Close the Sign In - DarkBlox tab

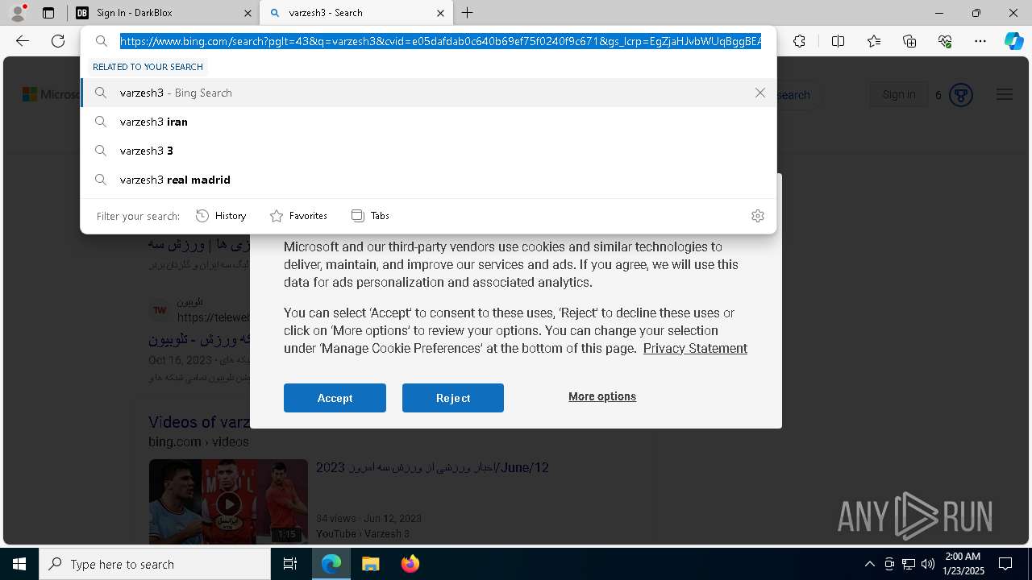(248, 13)
